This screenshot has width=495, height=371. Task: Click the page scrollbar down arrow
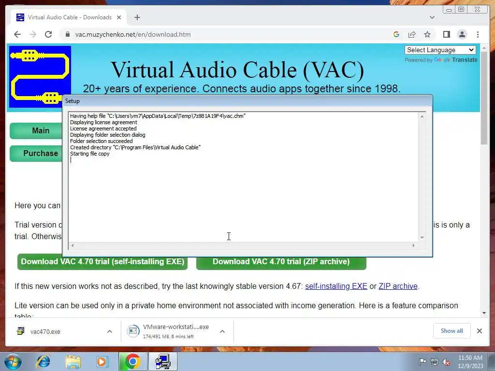point(484,313)
